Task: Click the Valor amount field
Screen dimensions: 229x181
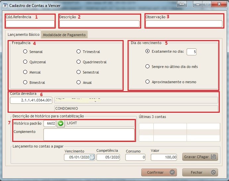Action: (x=164, y=157)
